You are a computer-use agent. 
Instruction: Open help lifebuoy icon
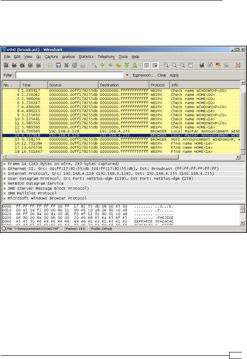click(x=238, y=65)
